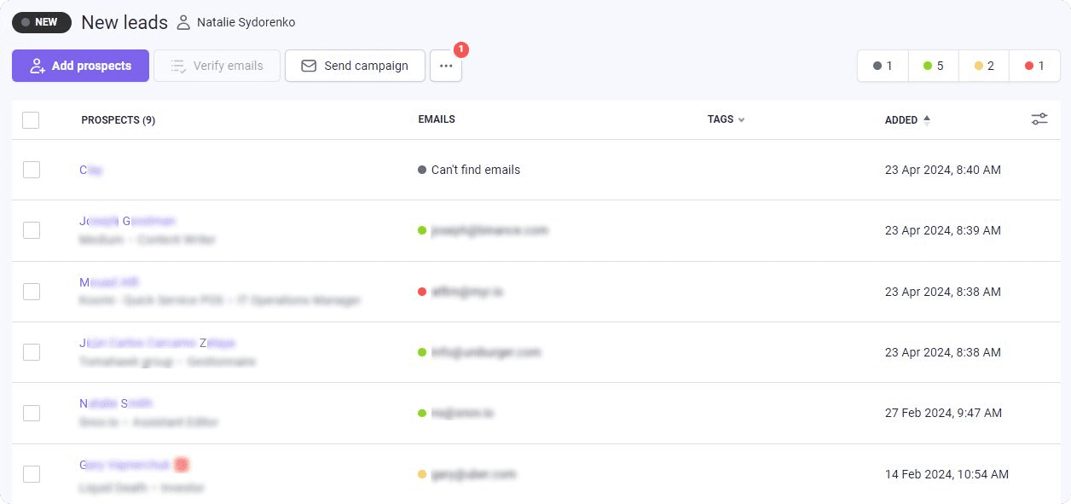The height and width of the screenshot is (504, 1071).
Task: Click the Send campaign button
Action: [355, 66]
